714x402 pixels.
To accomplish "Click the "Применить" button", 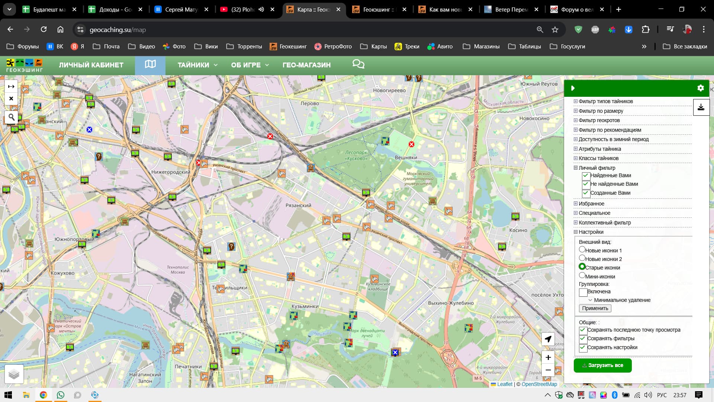I will (x=595, y=308).
